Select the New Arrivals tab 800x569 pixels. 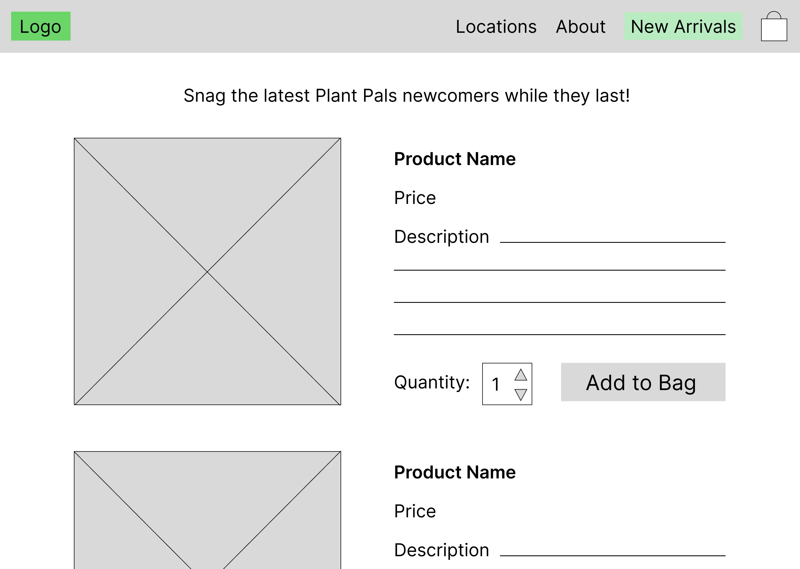pyautogui.click(x=683, y=26)
